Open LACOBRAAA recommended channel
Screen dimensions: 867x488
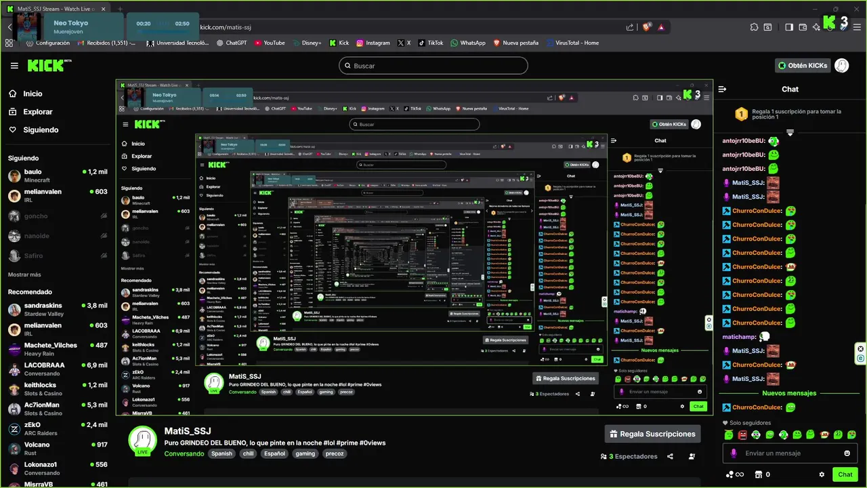point(58,369)
